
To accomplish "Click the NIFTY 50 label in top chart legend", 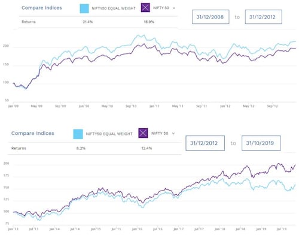I will pyautogui.click(x=161, y=8).
